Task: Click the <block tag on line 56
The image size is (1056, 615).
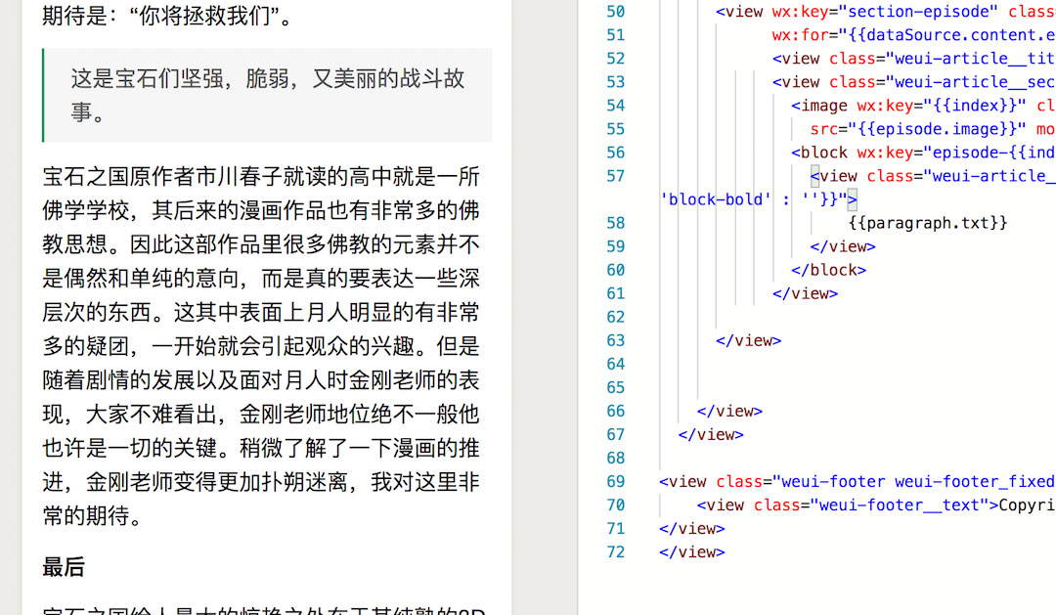Action: (819, 153)
